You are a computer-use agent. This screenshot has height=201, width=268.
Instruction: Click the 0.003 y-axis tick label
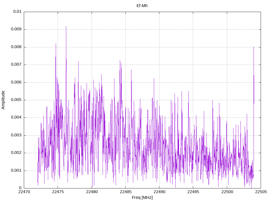point(16,135)
